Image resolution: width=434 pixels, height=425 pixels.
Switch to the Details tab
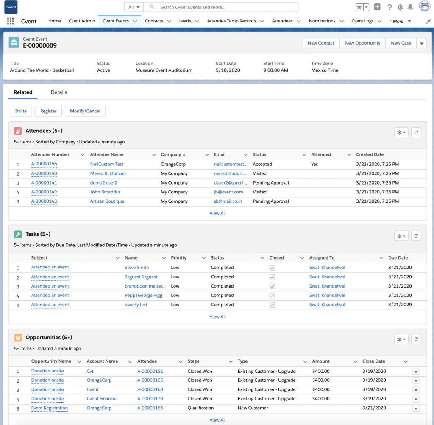click(58, 92)
